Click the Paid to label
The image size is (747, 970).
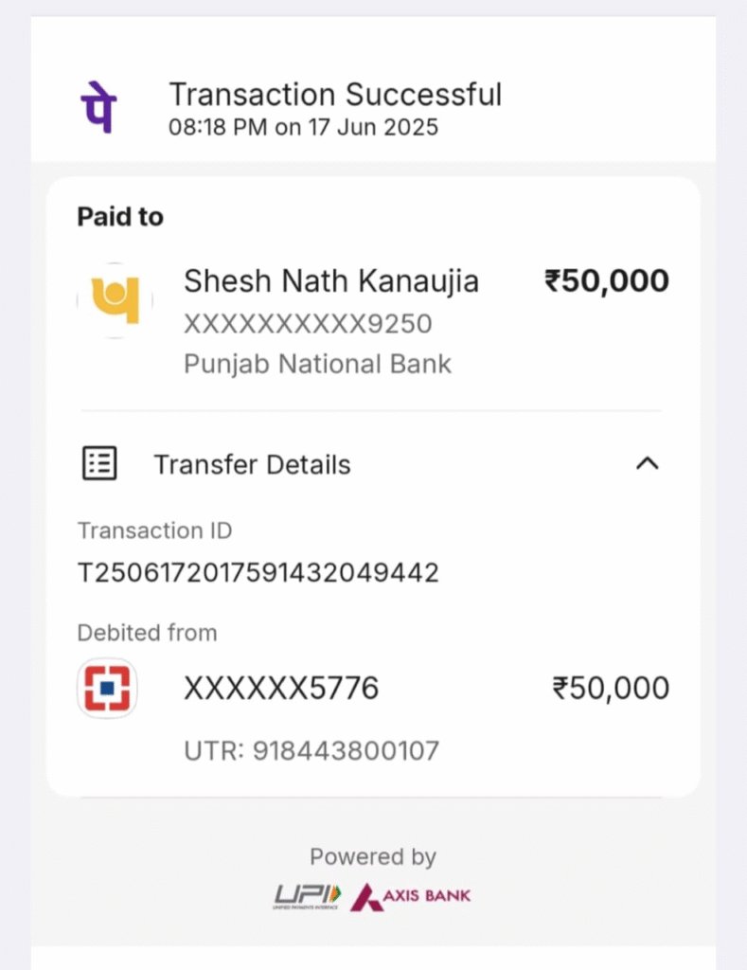pos(120,217)
